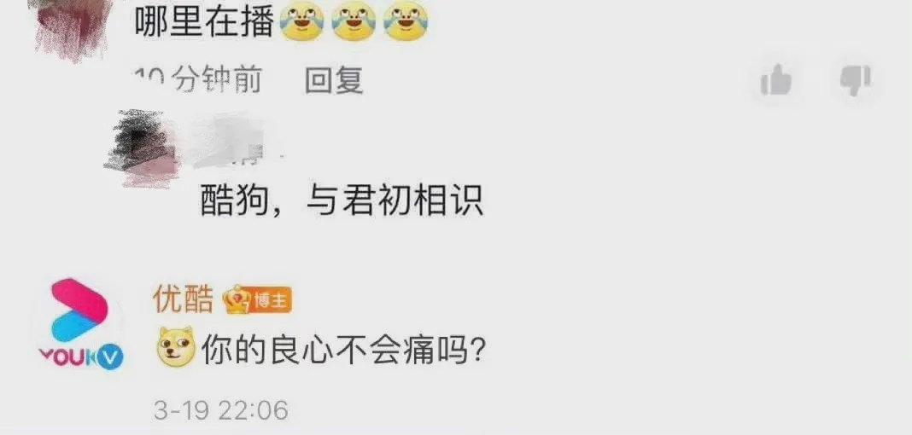This screenshot has width=912, height=435.
Task: Click the crown level badge beside 优酷
Action: click(237, 301)
